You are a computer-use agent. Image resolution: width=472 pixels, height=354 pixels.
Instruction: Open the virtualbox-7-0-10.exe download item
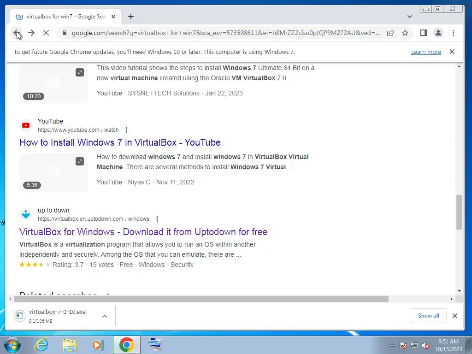(57, 316)
